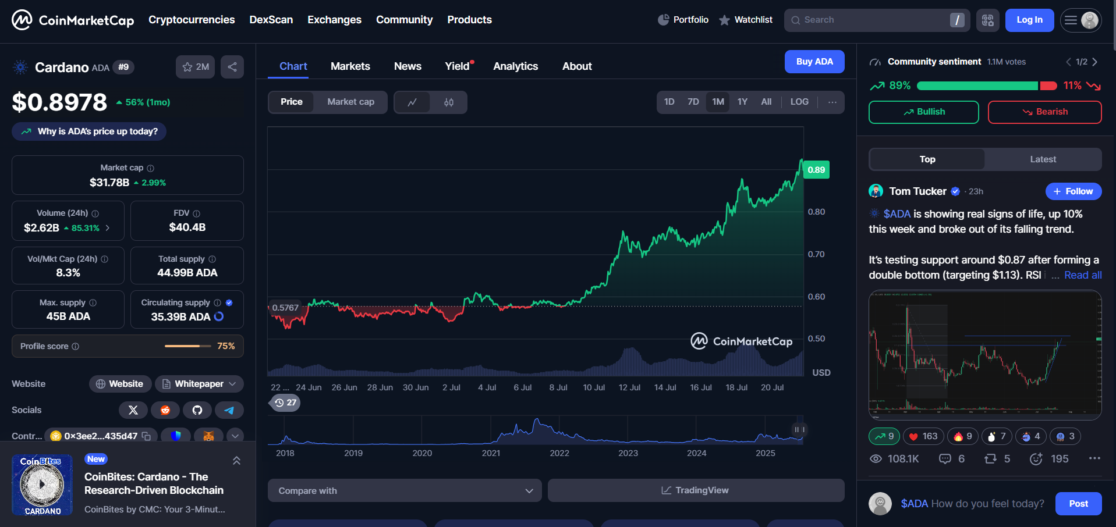Play the CoinBites Cardano video thumbnail
The height and width of the screenshot is (527, 1116).
[42, 485]
